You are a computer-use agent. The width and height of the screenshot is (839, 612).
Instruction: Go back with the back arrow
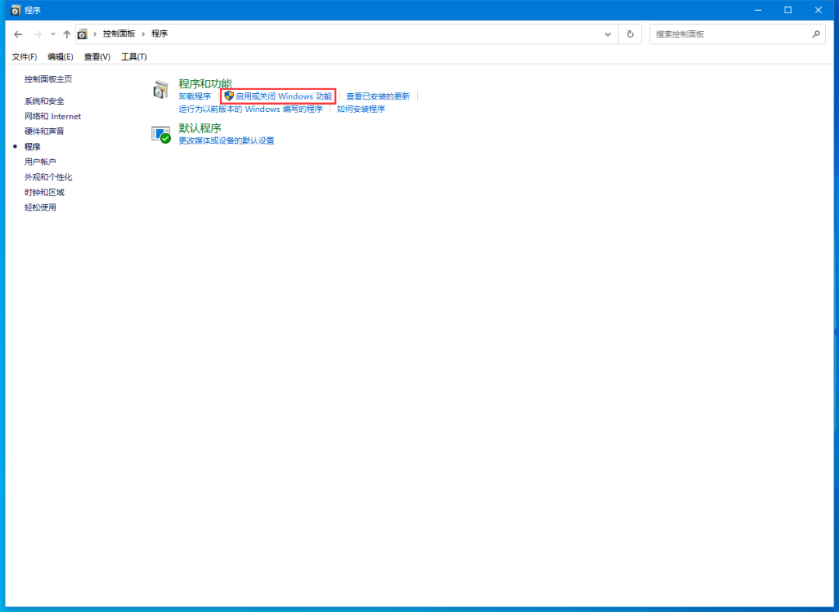tap(18, 34)
